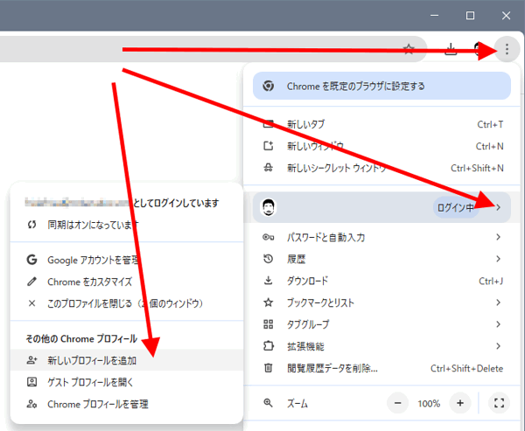The width and height of the screenshot is (525, 431).
Task: Click the pencil customize icon
Action: 31,282
